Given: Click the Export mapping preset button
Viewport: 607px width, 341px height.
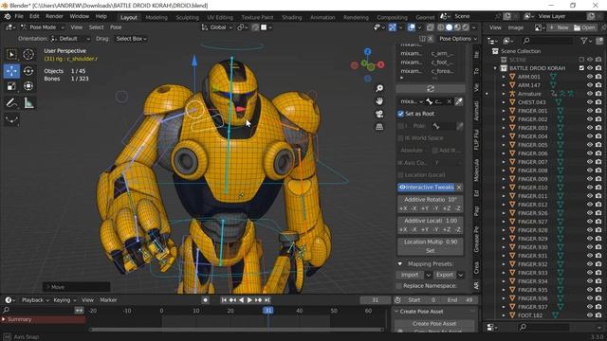Looking at the screenshot, I should click(445, 275).
